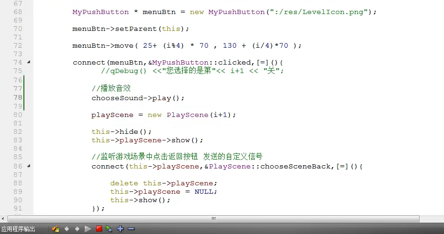Click line number 68 in the gutter
Viewport: 444px width, 234px height.
point(17,12)
